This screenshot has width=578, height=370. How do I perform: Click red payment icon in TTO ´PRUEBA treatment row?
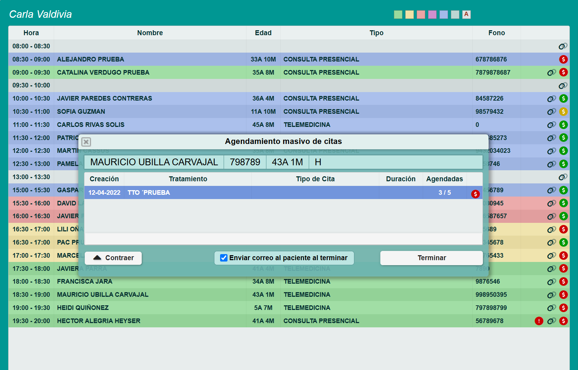475,194
